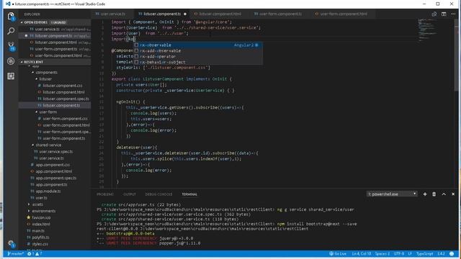Screen dimensions: 461x259
Task: Open the Manage gear menu
Action: point(11,243)
